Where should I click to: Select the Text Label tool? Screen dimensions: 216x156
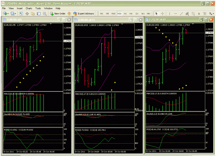click(205, 13)
